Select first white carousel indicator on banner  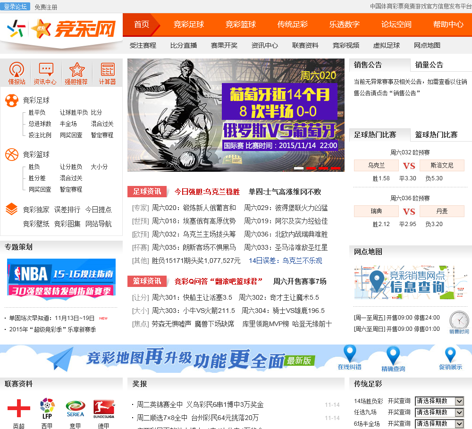point(299,168)
